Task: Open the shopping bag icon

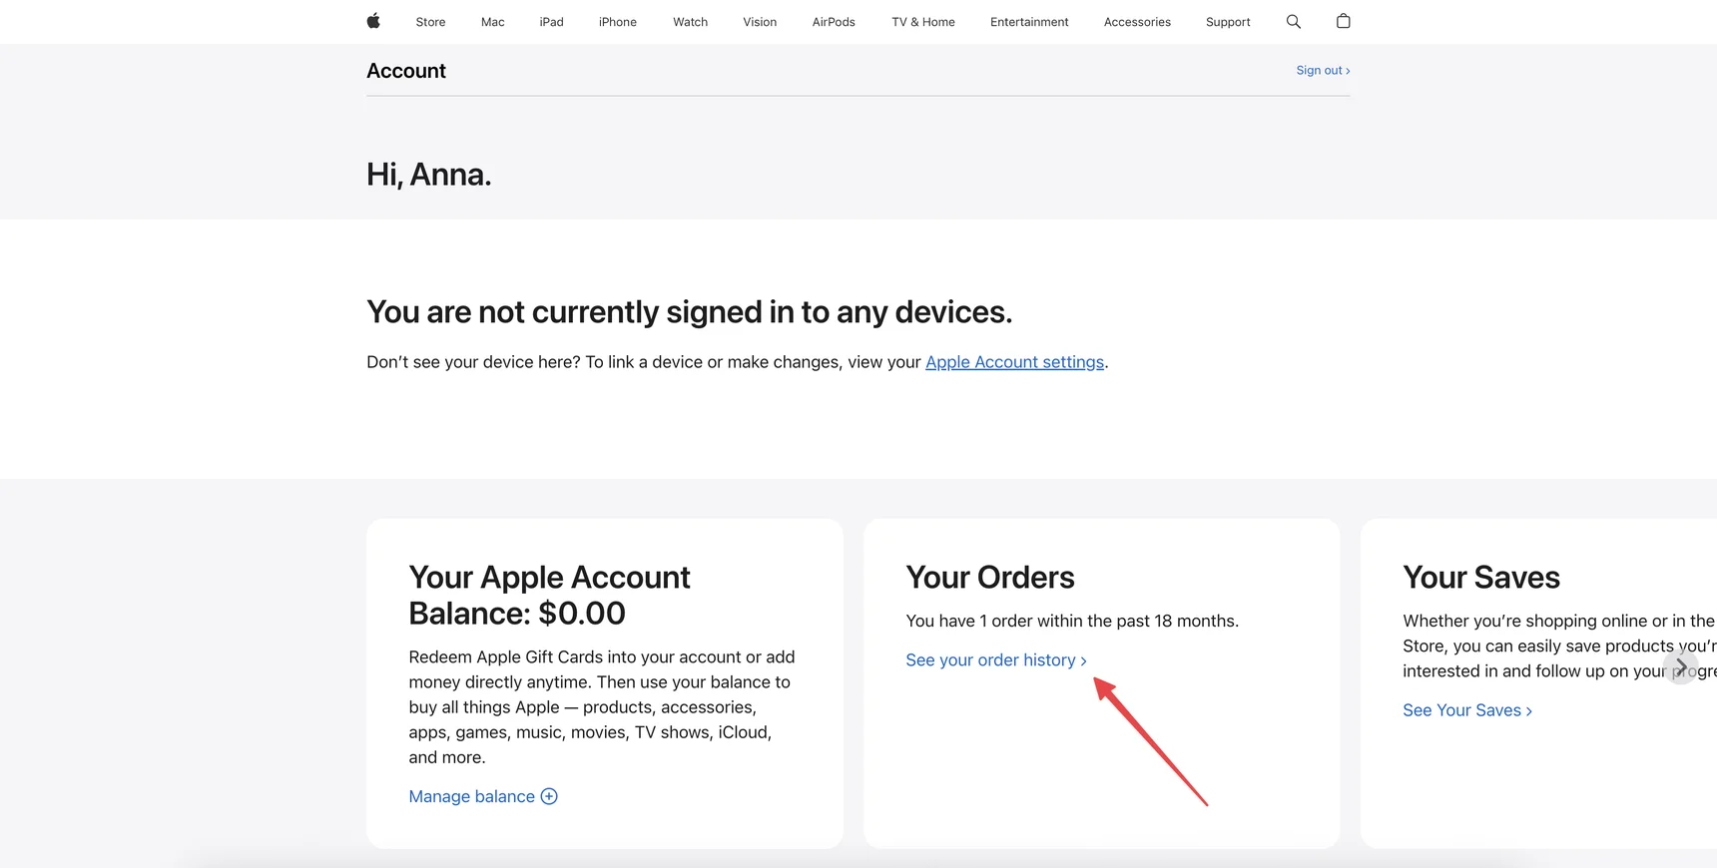Action: pyautogui.click(x=1344, y=21)
